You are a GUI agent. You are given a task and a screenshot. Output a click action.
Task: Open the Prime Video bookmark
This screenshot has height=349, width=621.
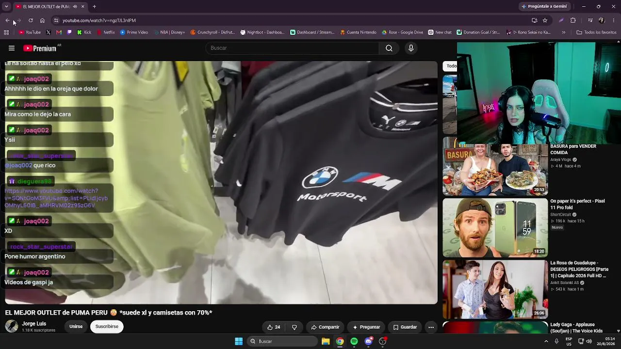click(x=134, y=32)
